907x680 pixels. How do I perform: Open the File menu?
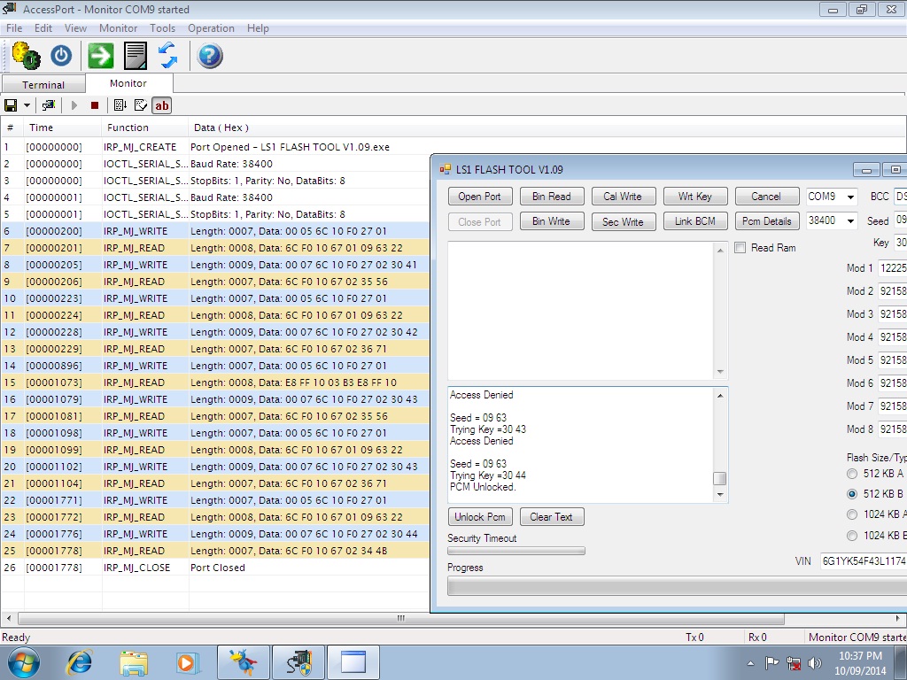14,28
